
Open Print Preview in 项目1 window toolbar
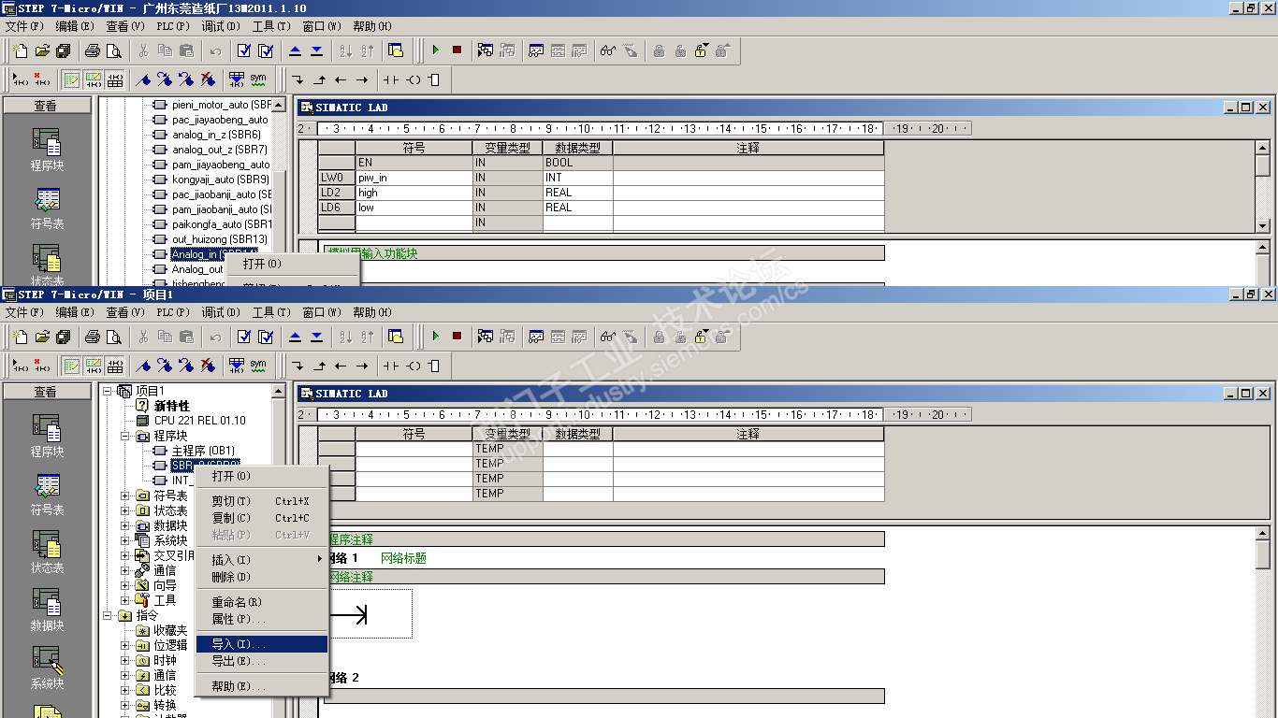tap(114, 337)
